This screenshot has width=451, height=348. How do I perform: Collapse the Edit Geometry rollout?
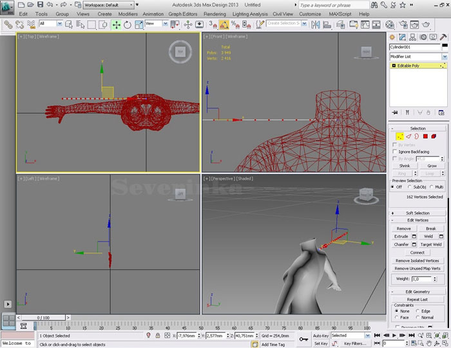click(417, 292)
